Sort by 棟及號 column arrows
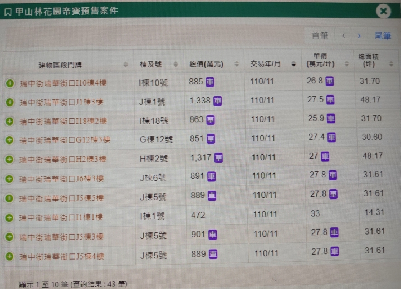 [x=175, y=64]
